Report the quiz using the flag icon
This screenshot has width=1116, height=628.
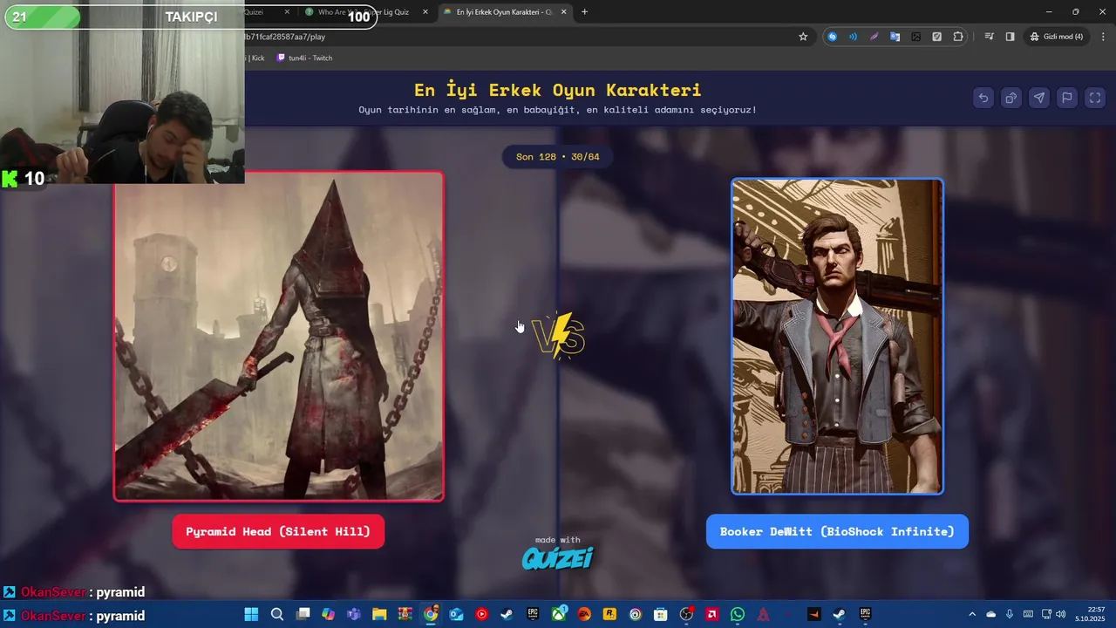point(1067,98)
